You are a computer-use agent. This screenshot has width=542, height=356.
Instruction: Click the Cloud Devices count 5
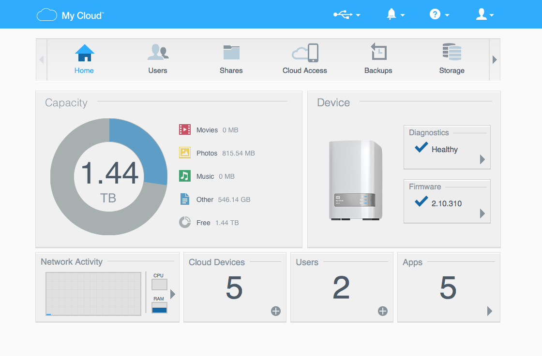[x=234, y=287]
